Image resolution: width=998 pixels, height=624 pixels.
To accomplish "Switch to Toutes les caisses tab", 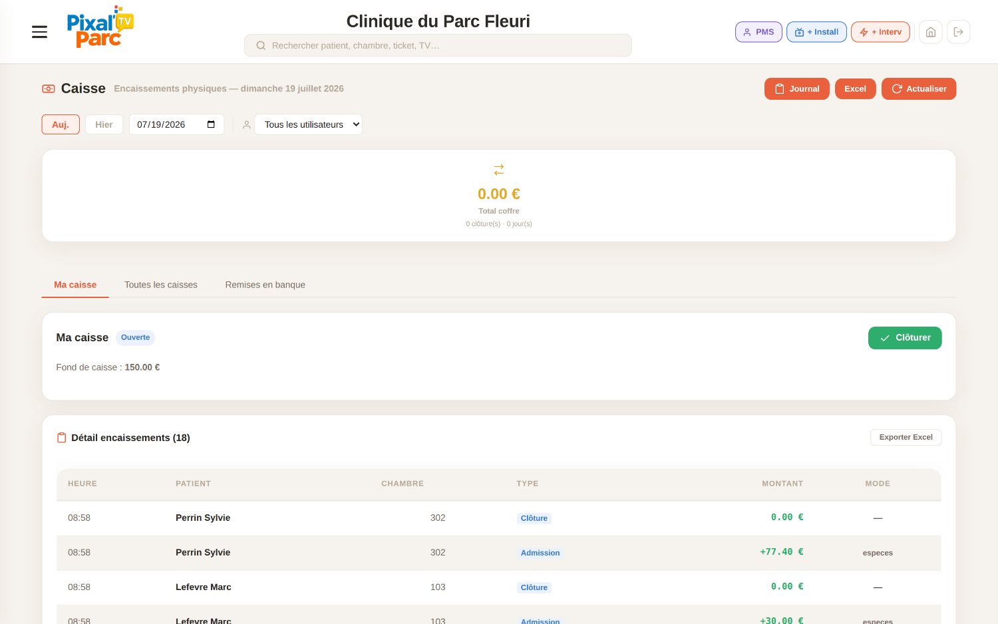I will [161, 285].
